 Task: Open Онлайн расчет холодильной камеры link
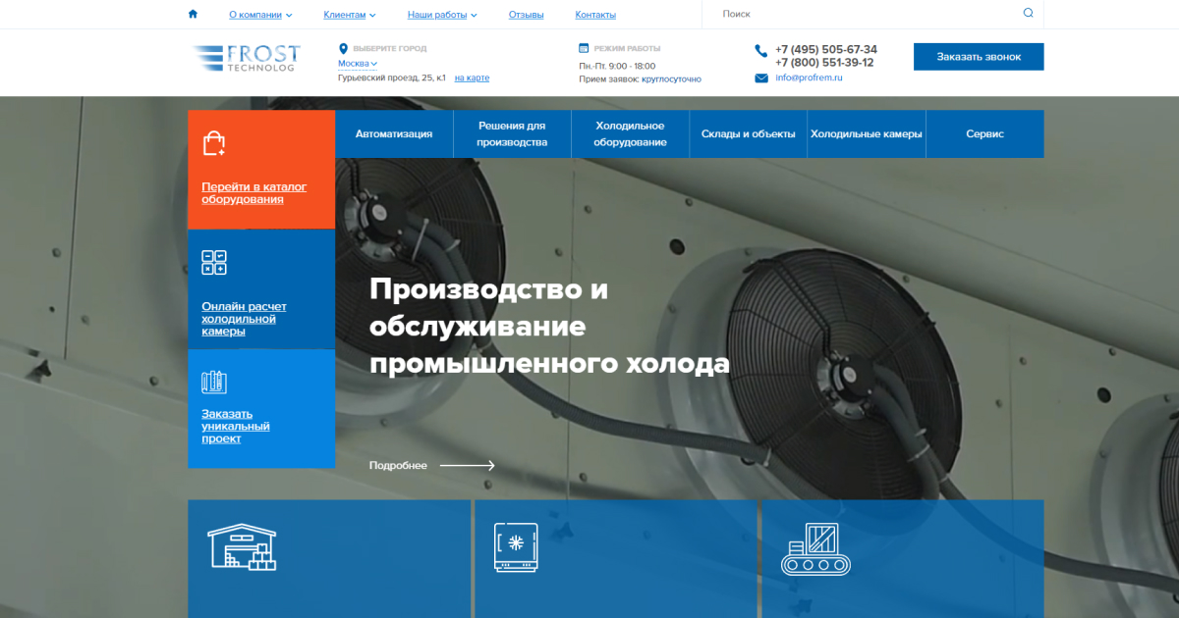point(244,319)
